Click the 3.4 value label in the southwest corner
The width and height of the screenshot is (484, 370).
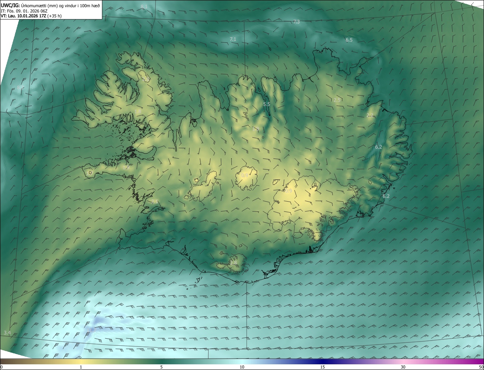coord(7,333)
